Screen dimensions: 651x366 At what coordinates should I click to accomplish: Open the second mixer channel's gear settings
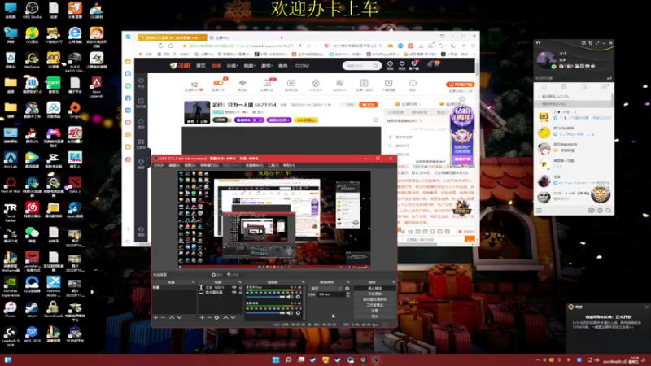tap(298, 313)
